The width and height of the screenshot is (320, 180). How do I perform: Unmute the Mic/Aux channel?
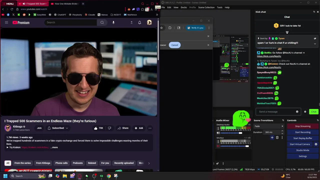218,146
